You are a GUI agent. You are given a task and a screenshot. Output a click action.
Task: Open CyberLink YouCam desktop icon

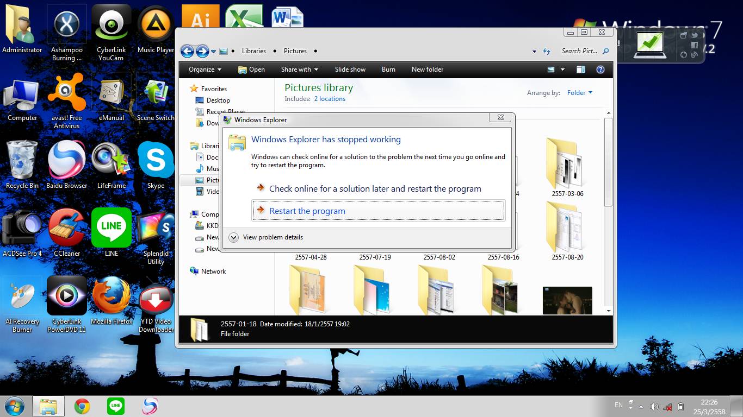click(112, 33)
